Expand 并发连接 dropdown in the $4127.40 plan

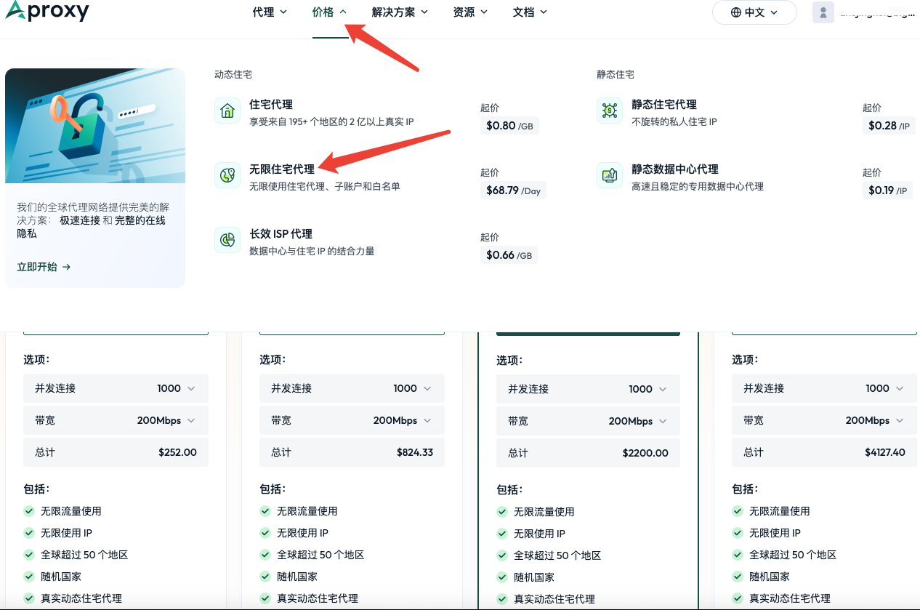click(824, 388)
